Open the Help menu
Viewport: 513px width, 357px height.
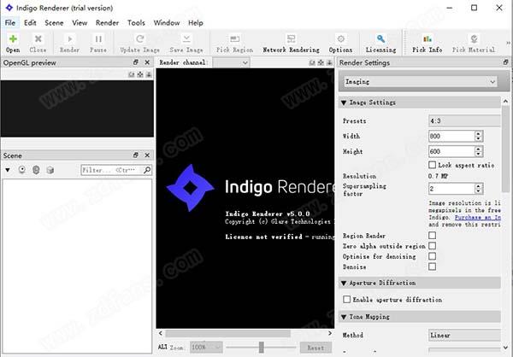click(195, 23)
